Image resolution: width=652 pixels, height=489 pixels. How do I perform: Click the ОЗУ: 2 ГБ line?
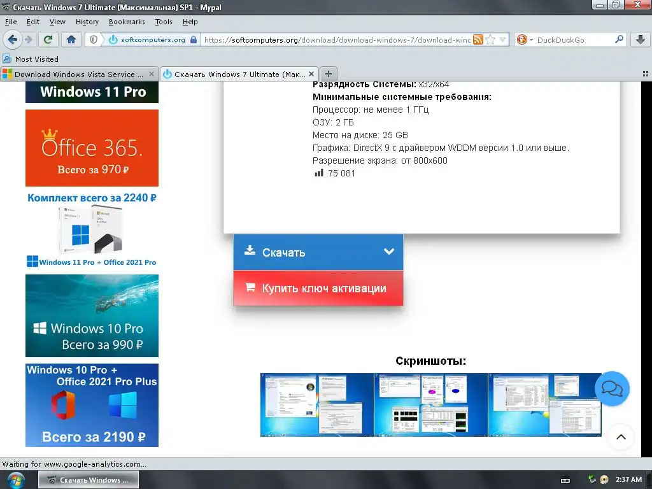(333, 122)
